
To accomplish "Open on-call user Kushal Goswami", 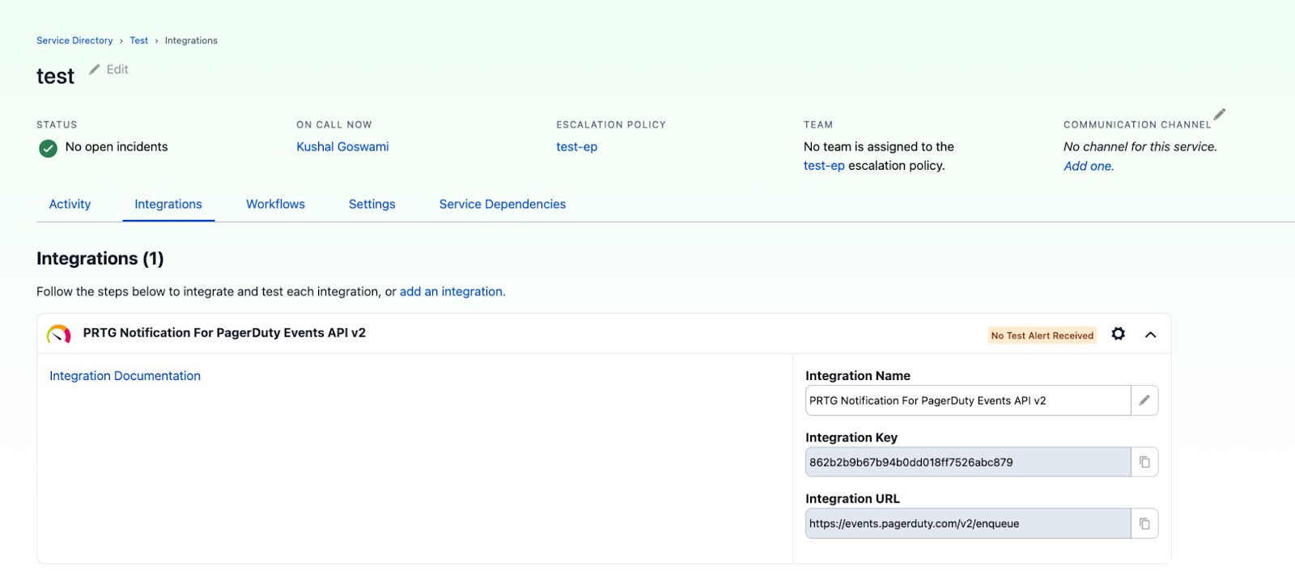I will point(342,147).
